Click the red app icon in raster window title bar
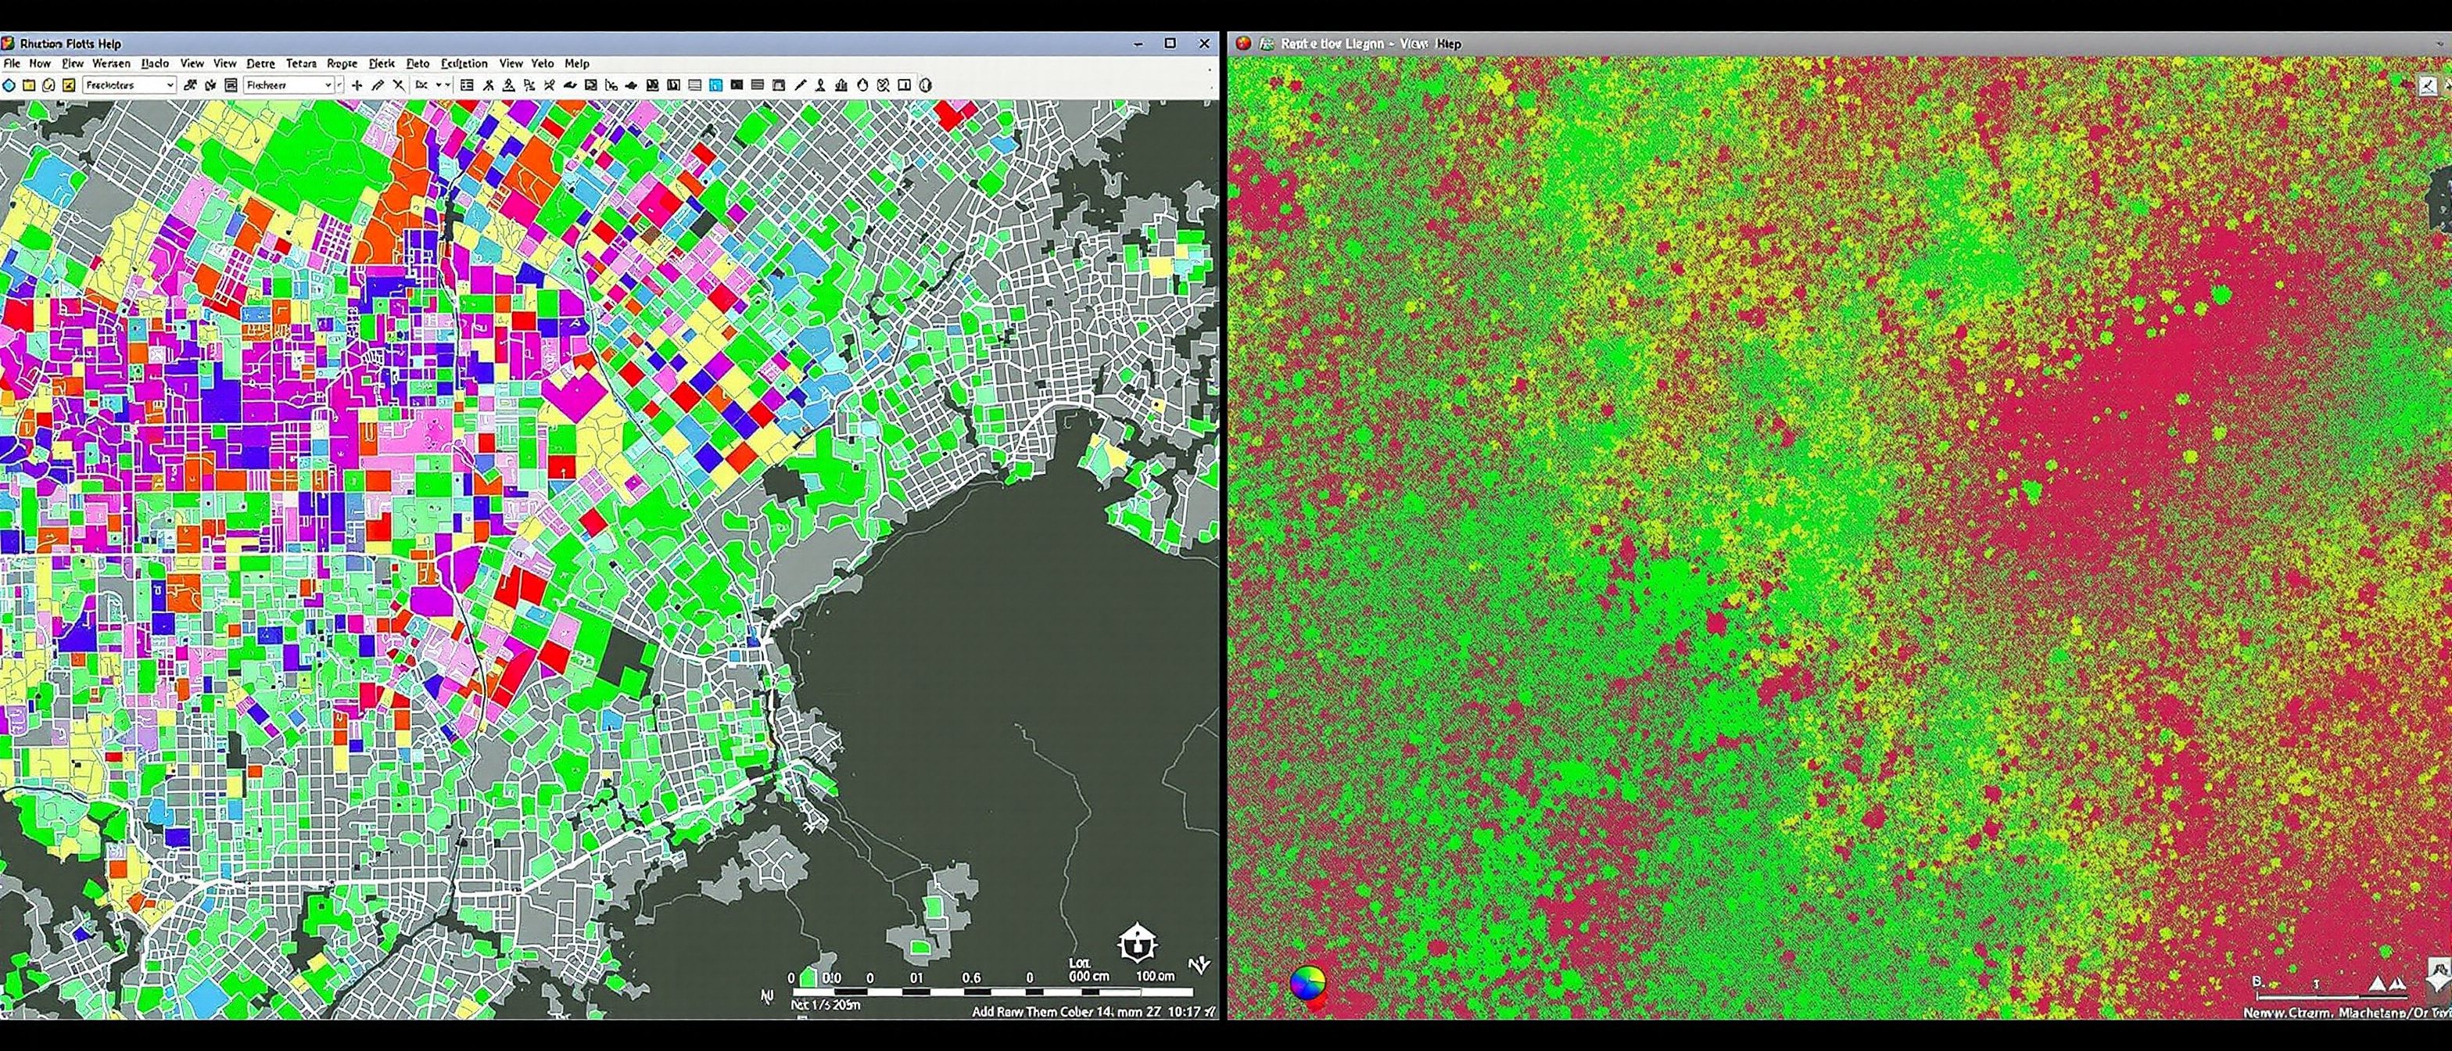The image size is (2452, 1051). coord(1243,43)
